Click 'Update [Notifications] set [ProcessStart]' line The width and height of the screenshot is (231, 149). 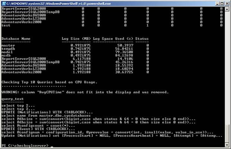[x=112, y=136]
